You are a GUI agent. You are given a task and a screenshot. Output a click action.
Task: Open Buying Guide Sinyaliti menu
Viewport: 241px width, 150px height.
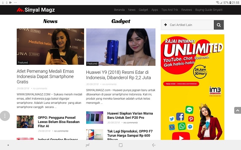click(209, 10)
